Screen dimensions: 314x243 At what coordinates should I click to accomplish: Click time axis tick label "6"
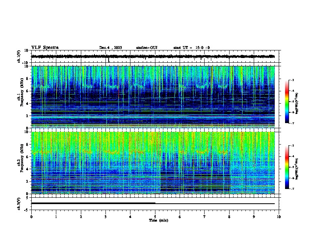pyautogui.click(x=180, y=217)
